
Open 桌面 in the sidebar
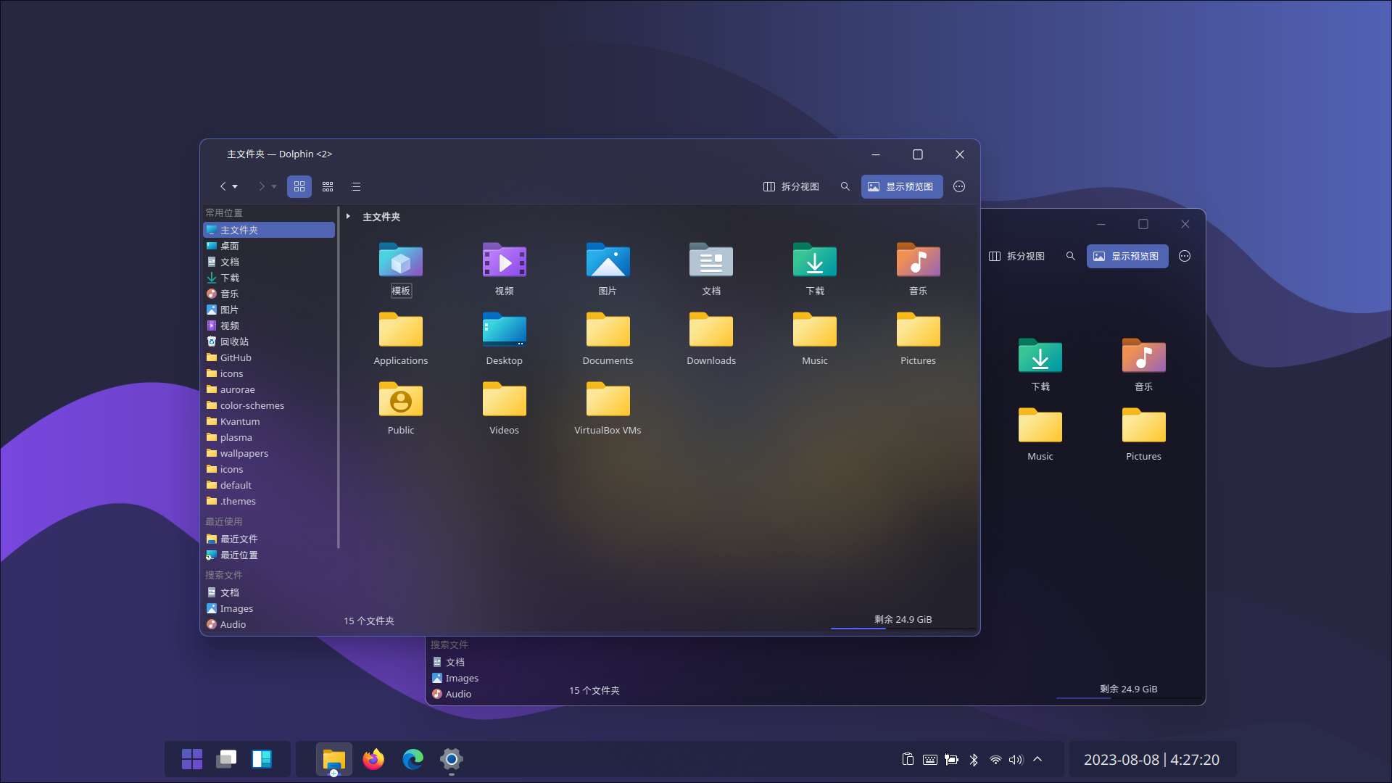269,246
